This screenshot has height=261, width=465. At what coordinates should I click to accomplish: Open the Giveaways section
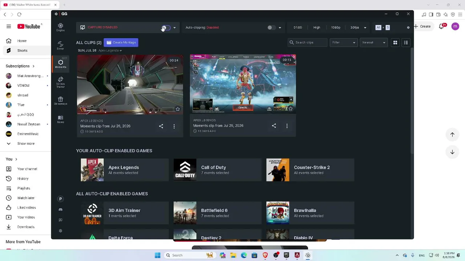[60, 100]
